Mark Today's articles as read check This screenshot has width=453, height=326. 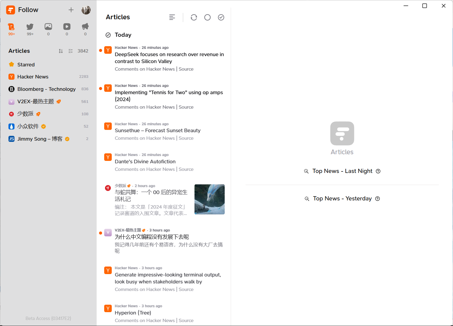point(108,35)
